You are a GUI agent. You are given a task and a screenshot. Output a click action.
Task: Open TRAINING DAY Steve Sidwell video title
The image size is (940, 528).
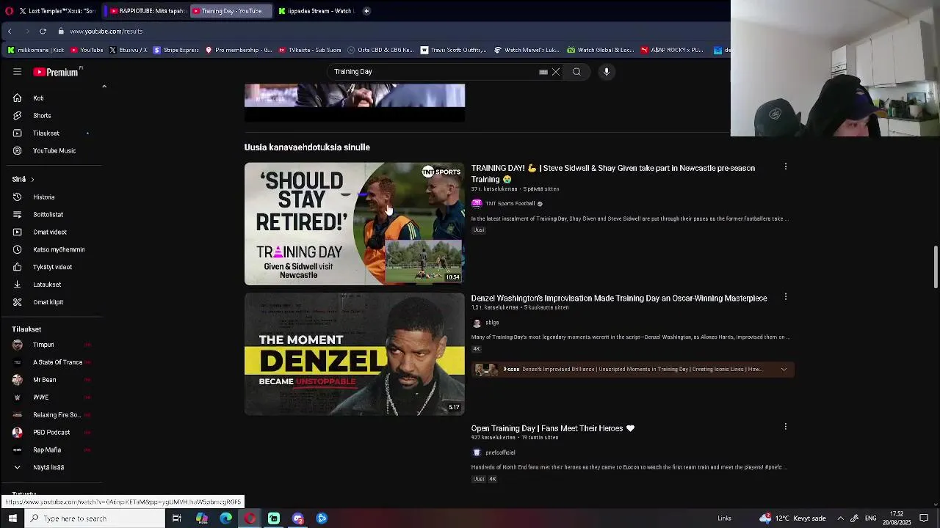(x=613, y=174)
